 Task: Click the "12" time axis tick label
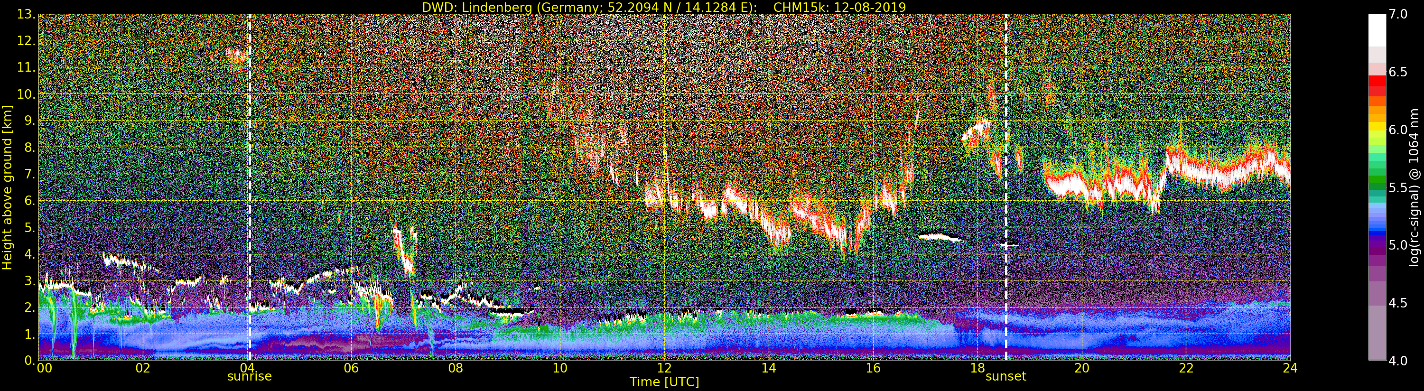point(664,368)
